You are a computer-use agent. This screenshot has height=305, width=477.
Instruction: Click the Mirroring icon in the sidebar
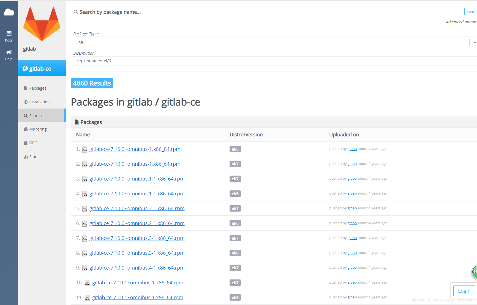click(x=25, y=129)
